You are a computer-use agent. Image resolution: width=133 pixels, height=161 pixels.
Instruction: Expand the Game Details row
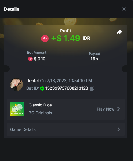[66, 129]
